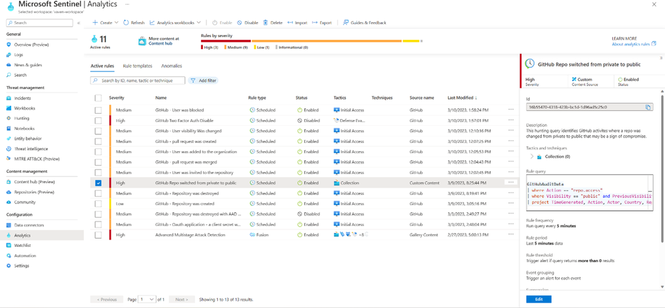This screenshot has width=665, height=308.
Task: Check the Repository was created row
Action: pyautogui.click(x=98, y=204)
